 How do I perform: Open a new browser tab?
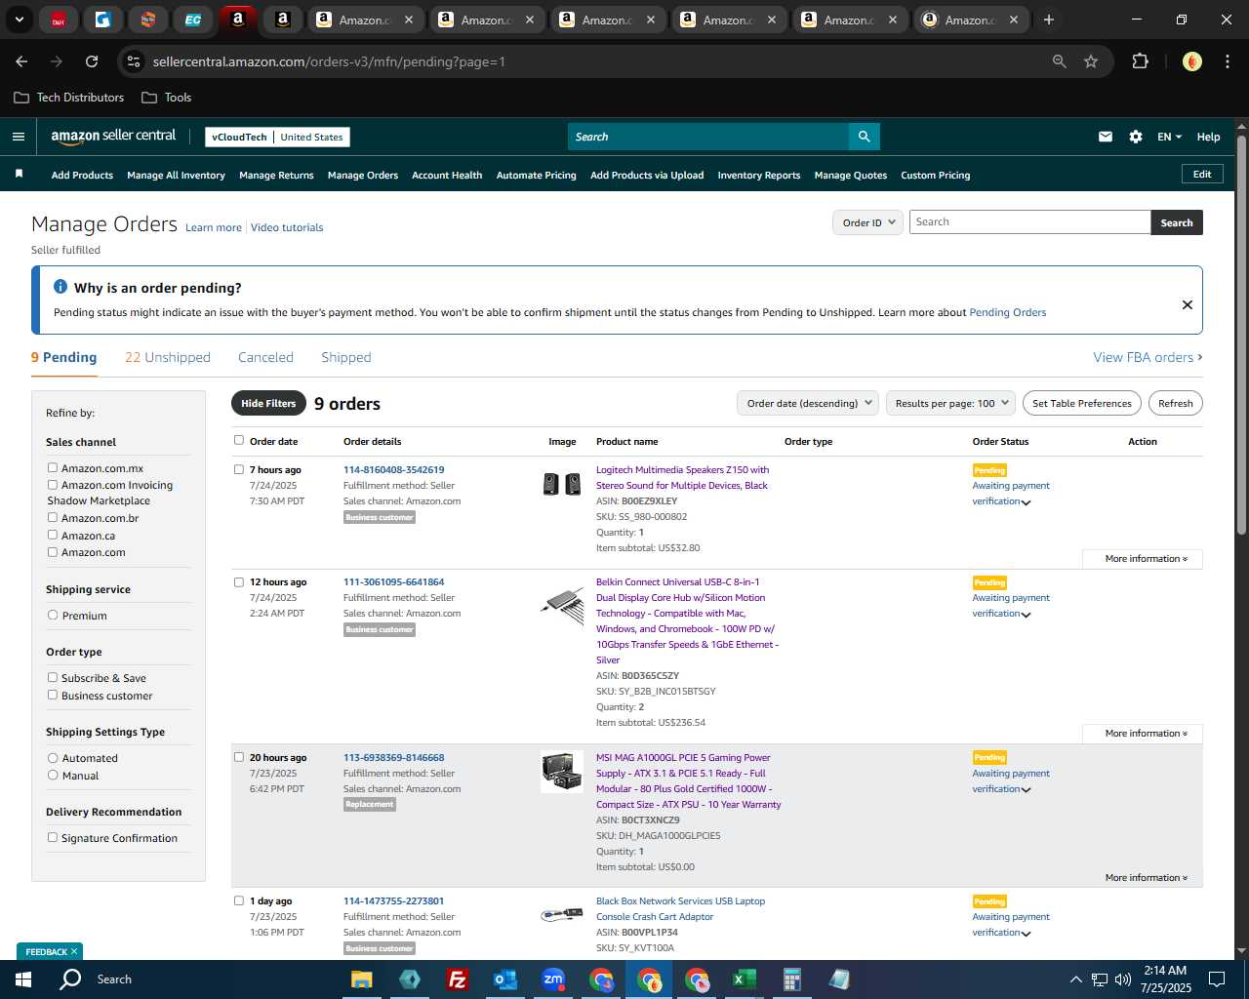click(1049, 20)
